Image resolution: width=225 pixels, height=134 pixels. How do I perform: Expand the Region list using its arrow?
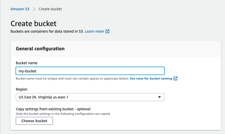[x=159, y=97]
